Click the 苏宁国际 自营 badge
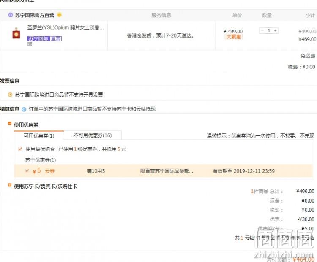 click(x=44, y=38)
